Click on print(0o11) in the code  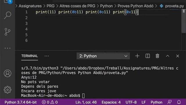tap(98, 12)
